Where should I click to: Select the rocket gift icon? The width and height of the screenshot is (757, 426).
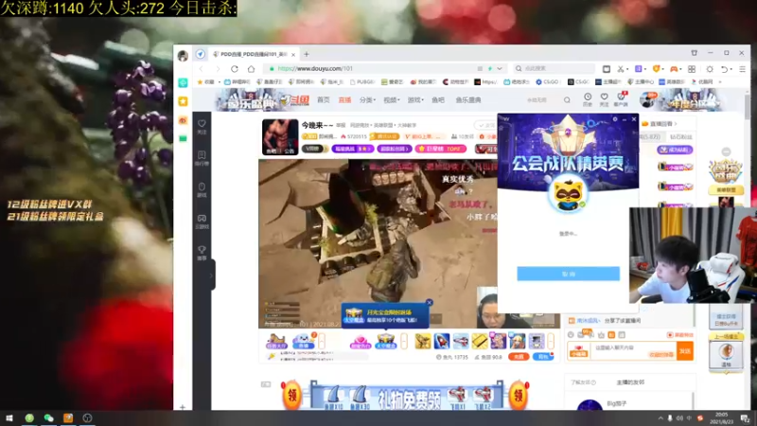click(x=442, y=341)
